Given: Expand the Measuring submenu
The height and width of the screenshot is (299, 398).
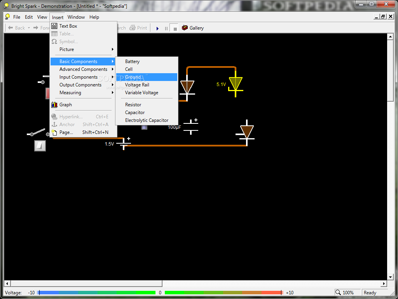Looking at the screenshot, I should tap(83, 93).
